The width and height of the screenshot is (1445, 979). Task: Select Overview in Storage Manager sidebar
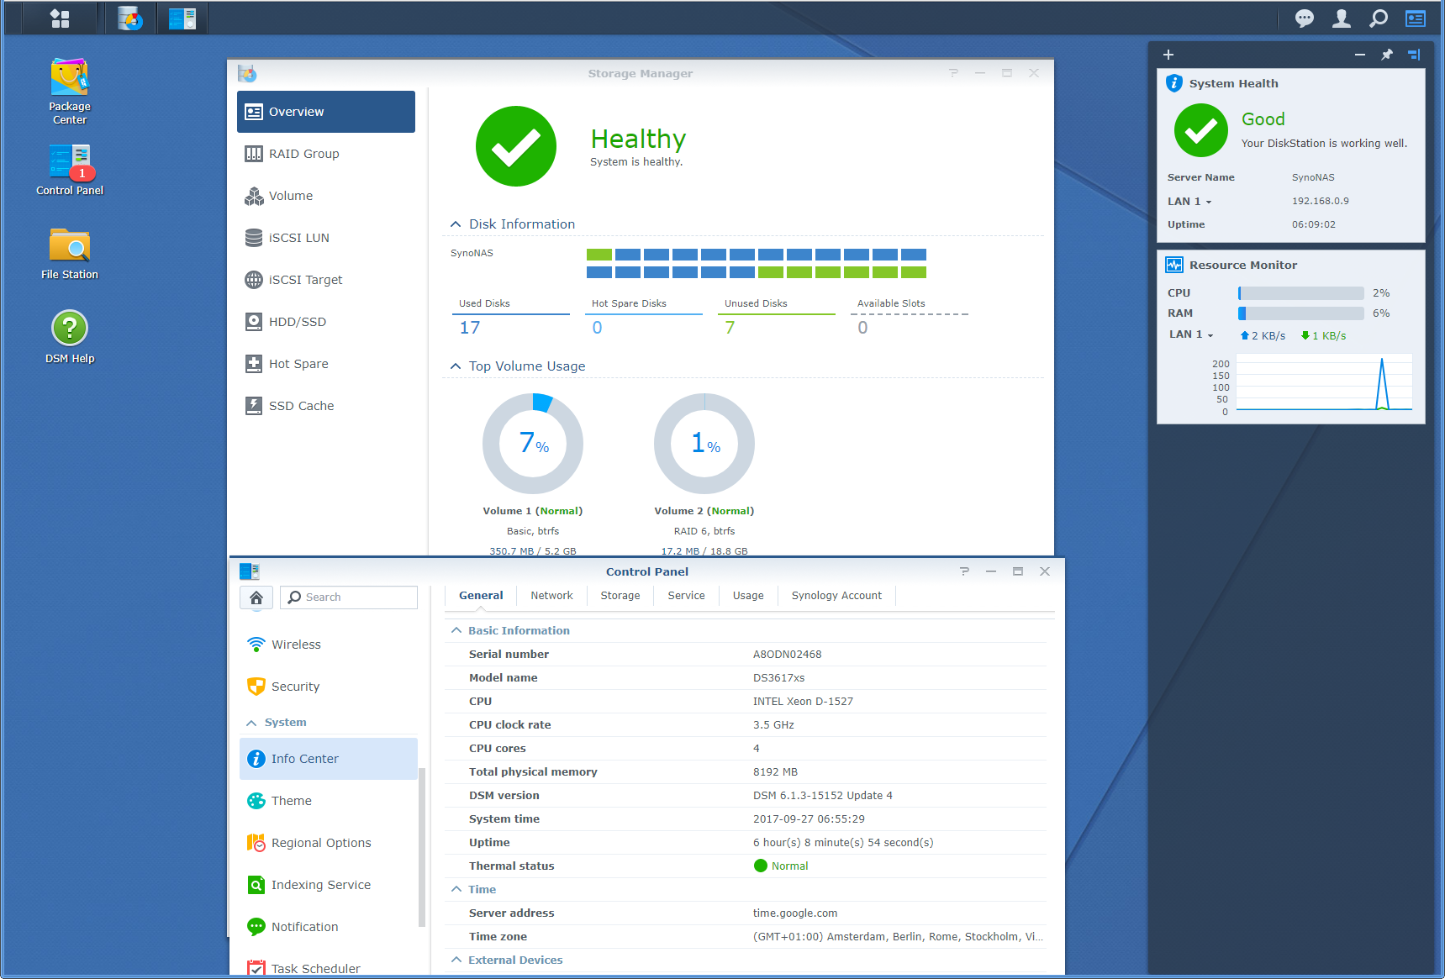click(x=326, y=112)
